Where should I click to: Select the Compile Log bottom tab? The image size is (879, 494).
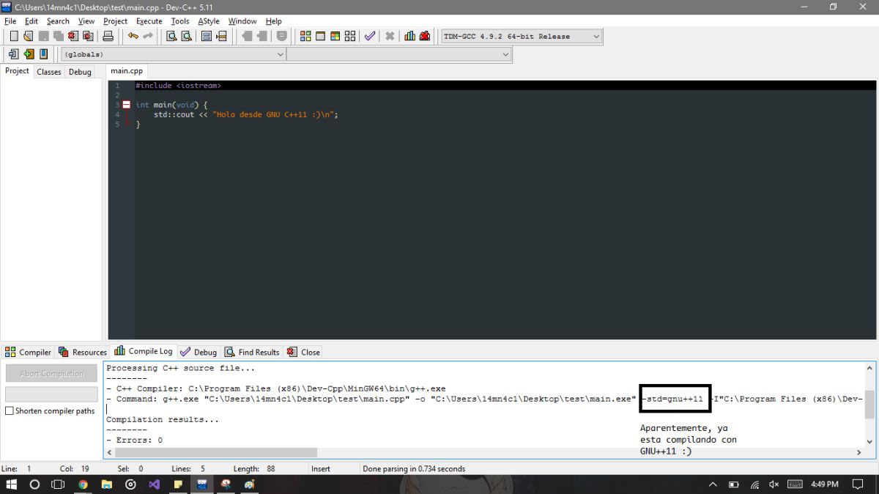click(x=144, y=352)
